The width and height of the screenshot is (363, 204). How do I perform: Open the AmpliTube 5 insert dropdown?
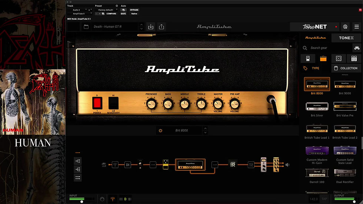(79, 14)
